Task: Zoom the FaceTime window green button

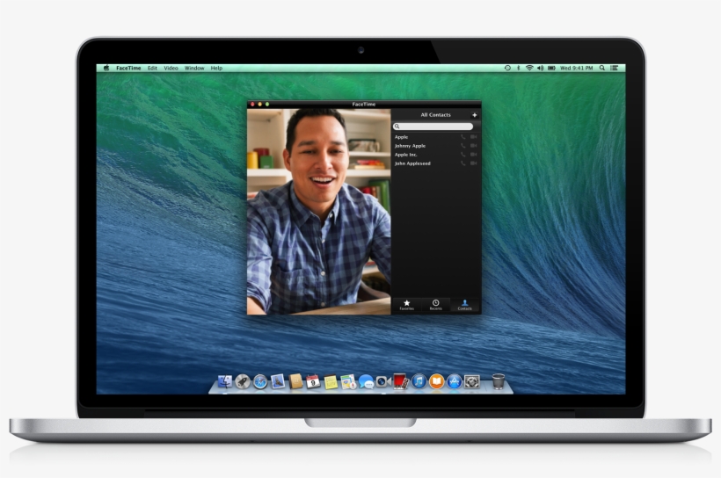Action: click(x=267, y=105)
